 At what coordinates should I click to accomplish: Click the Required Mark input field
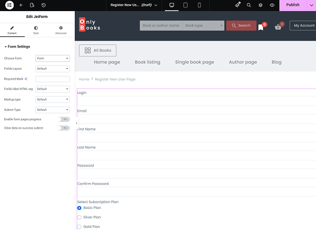(53, 79)
